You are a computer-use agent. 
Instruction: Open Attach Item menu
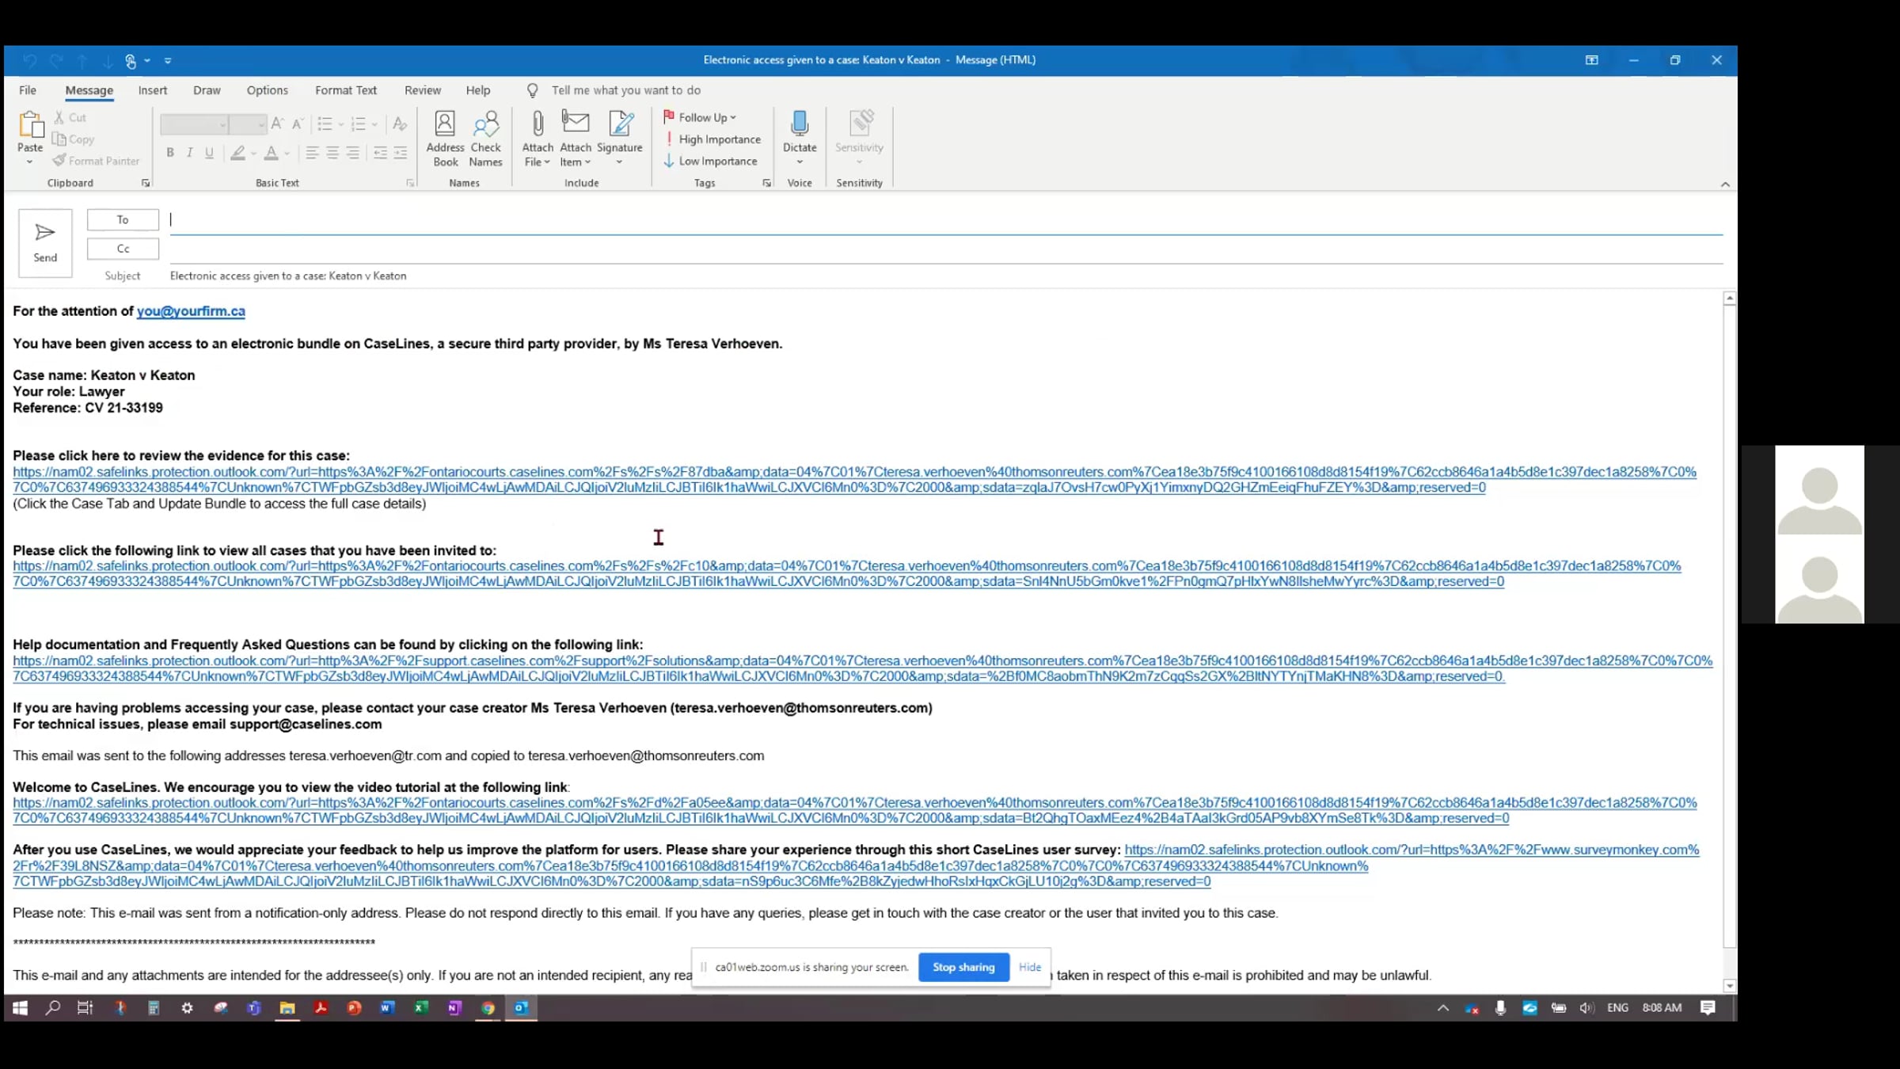pos(576,139)
